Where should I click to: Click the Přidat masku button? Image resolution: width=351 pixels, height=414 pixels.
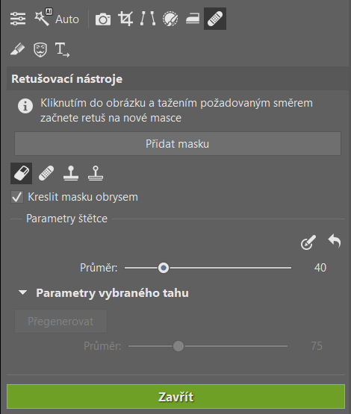pyautogui.click(x=178, y=144)
